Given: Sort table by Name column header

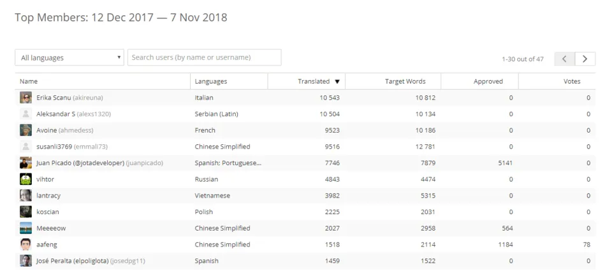Looking at the screenshot, I should [29, 81].
